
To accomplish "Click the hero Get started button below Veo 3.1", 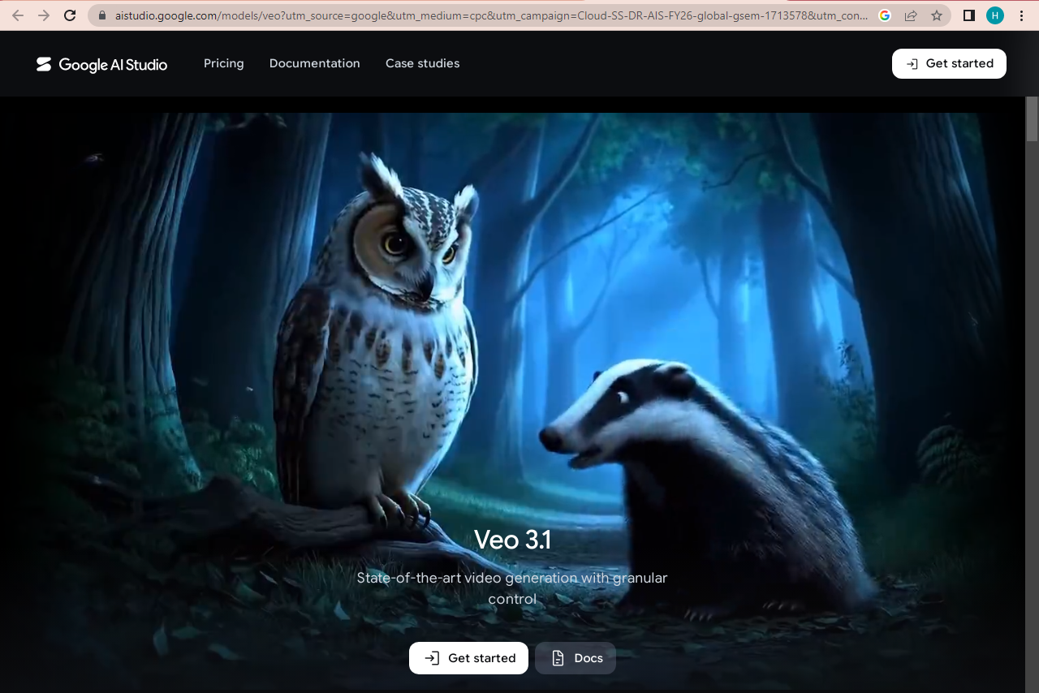I will [468, 658].
